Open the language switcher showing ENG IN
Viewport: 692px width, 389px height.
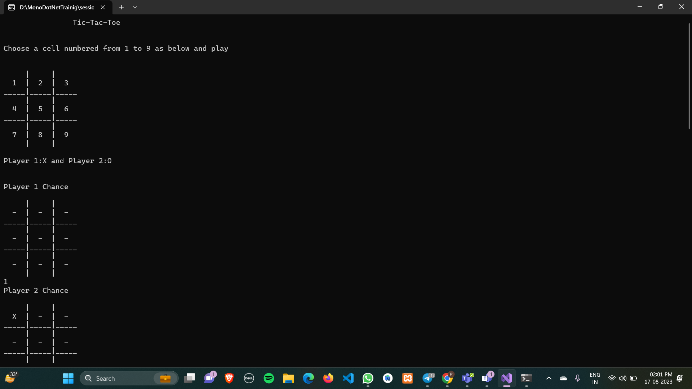(x=595, y=378)
